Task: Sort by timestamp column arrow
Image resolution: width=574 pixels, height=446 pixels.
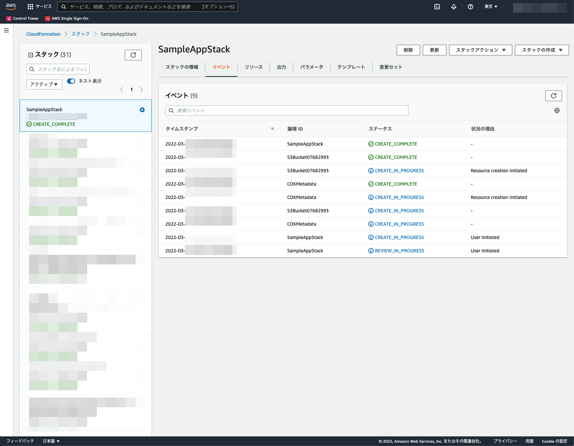Action: pyautogui.click(x=272, y=129)
